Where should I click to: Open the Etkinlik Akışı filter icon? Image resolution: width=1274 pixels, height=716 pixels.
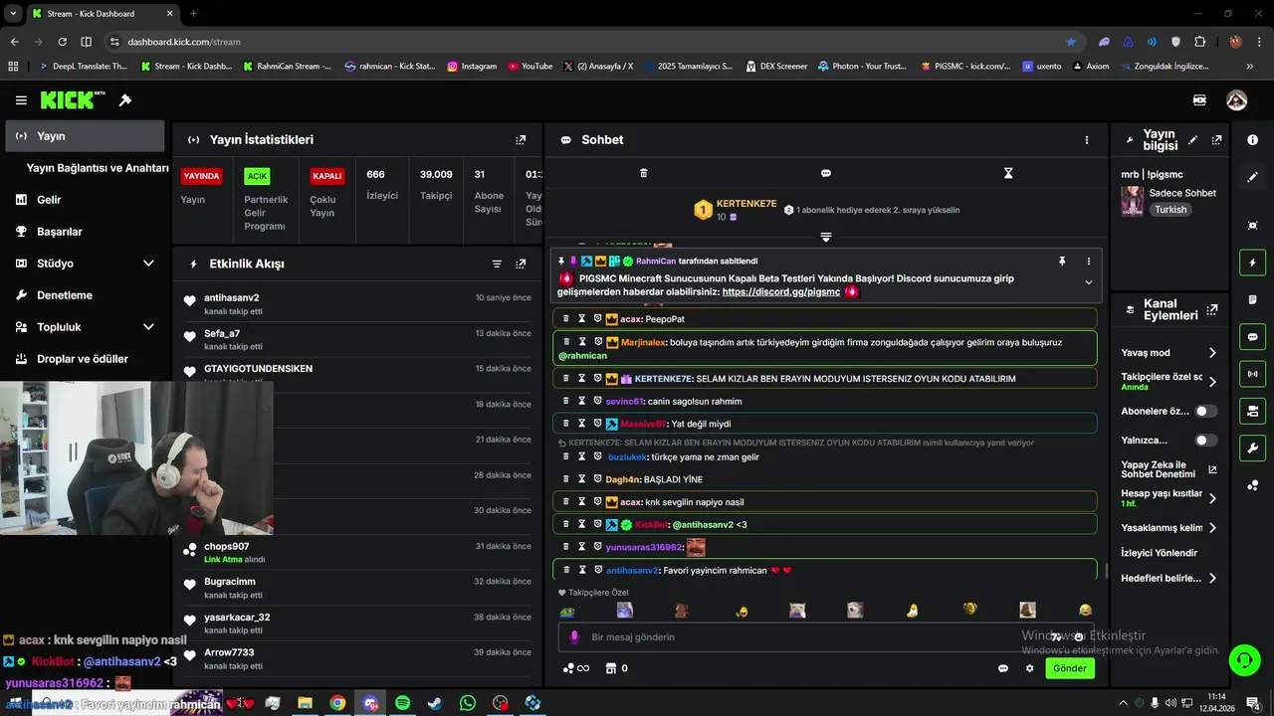click(497, 264)
